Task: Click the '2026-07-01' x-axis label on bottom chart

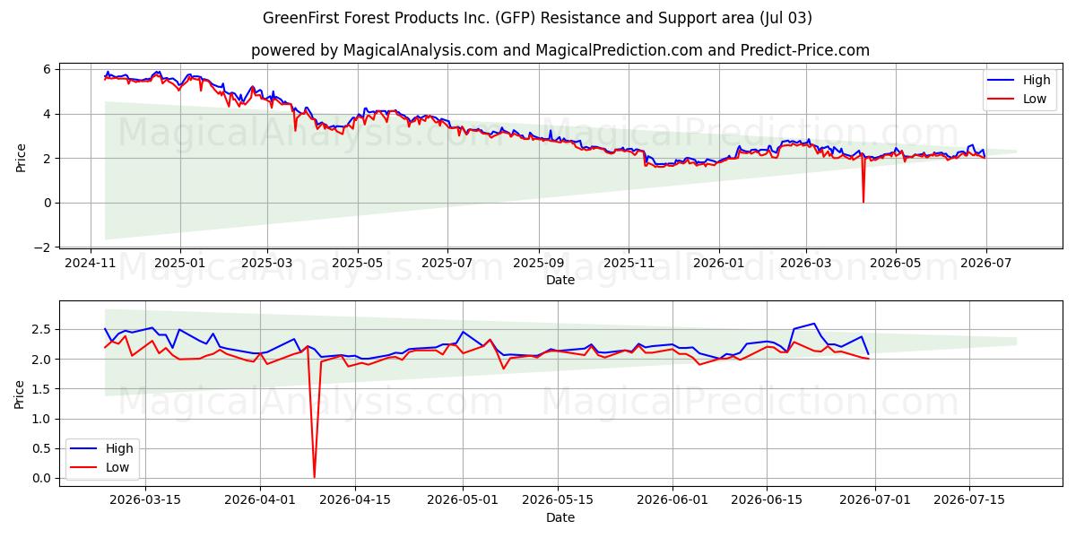Action: pos(875,500)
